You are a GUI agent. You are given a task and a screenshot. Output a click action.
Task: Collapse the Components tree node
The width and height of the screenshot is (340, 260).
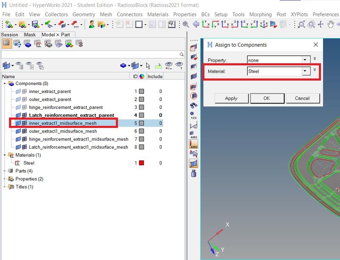pos(5,83)
